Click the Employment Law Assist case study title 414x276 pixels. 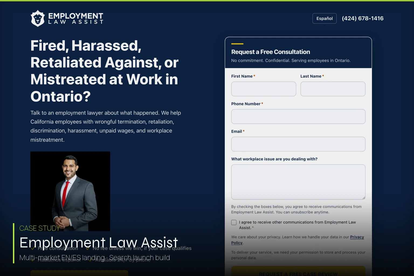[99, 242]
